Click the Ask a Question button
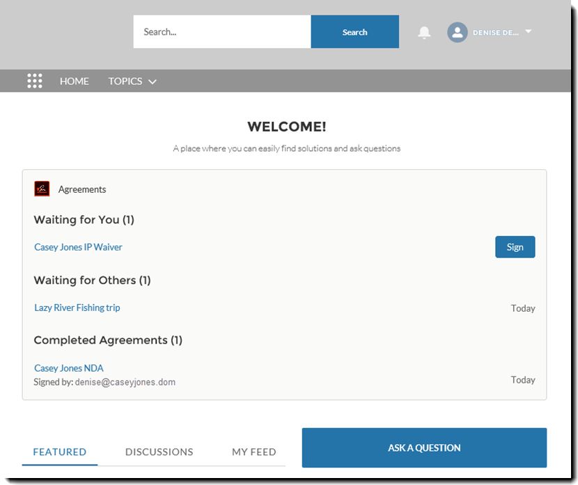This screenshot has height=485, width=578. [424, 448]
